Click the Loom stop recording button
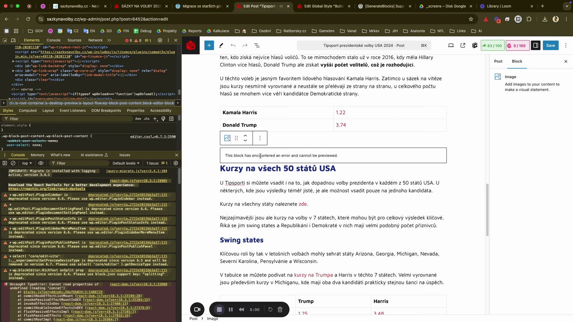 [219, 309]
